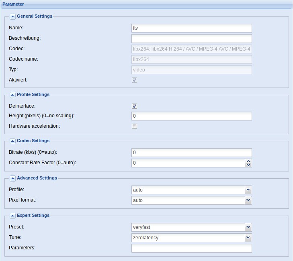Open the Profile dropdown arrow

(248, 190)
